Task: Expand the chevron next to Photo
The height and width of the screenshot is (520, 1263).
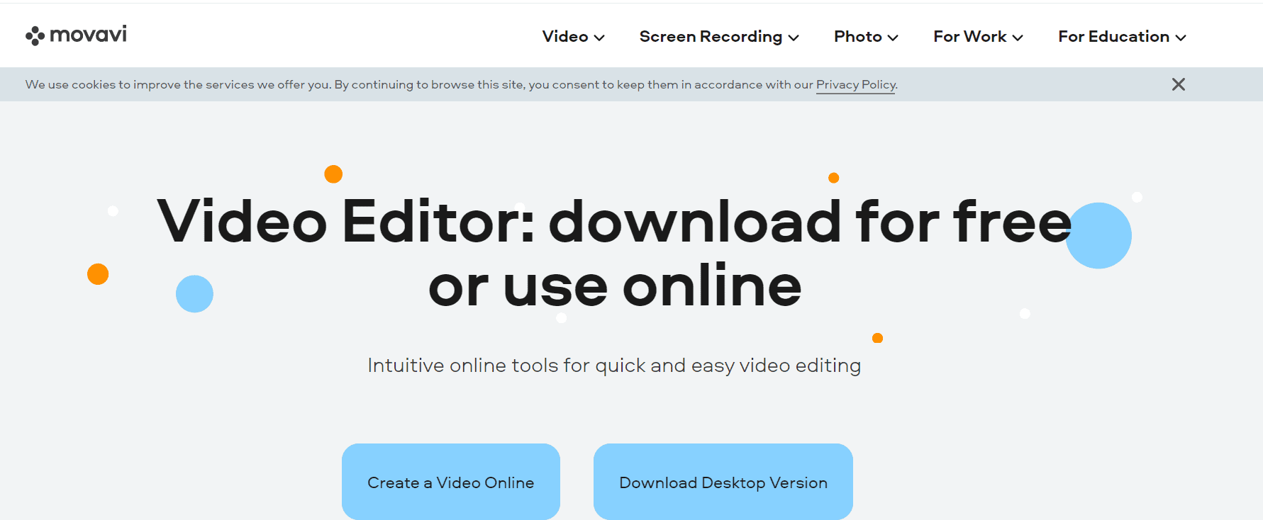Action: [x=893, y=38]
